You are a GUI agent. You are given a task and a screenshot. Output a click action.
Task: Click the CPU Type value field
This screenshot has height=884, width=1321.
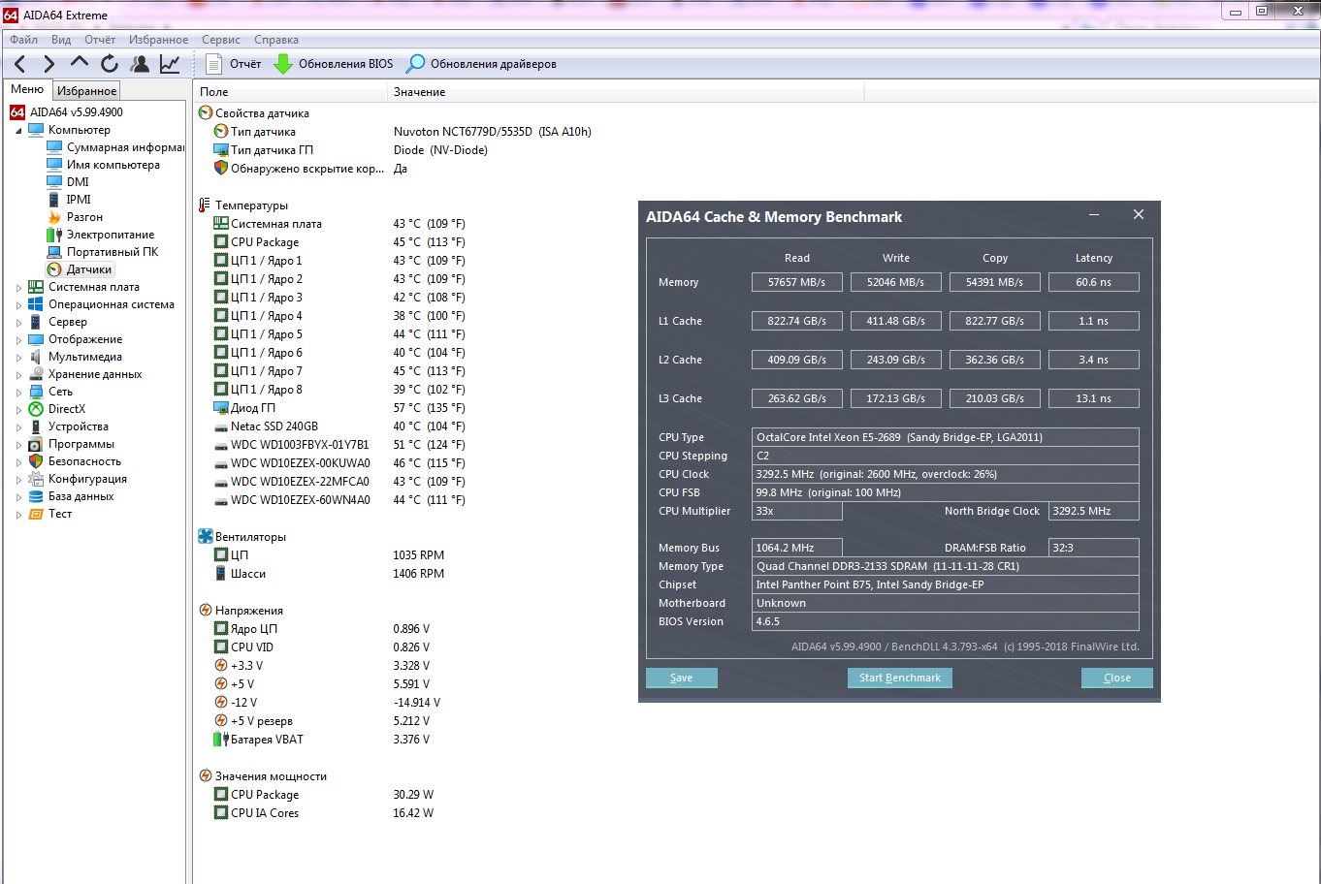[x=946, y=437]
